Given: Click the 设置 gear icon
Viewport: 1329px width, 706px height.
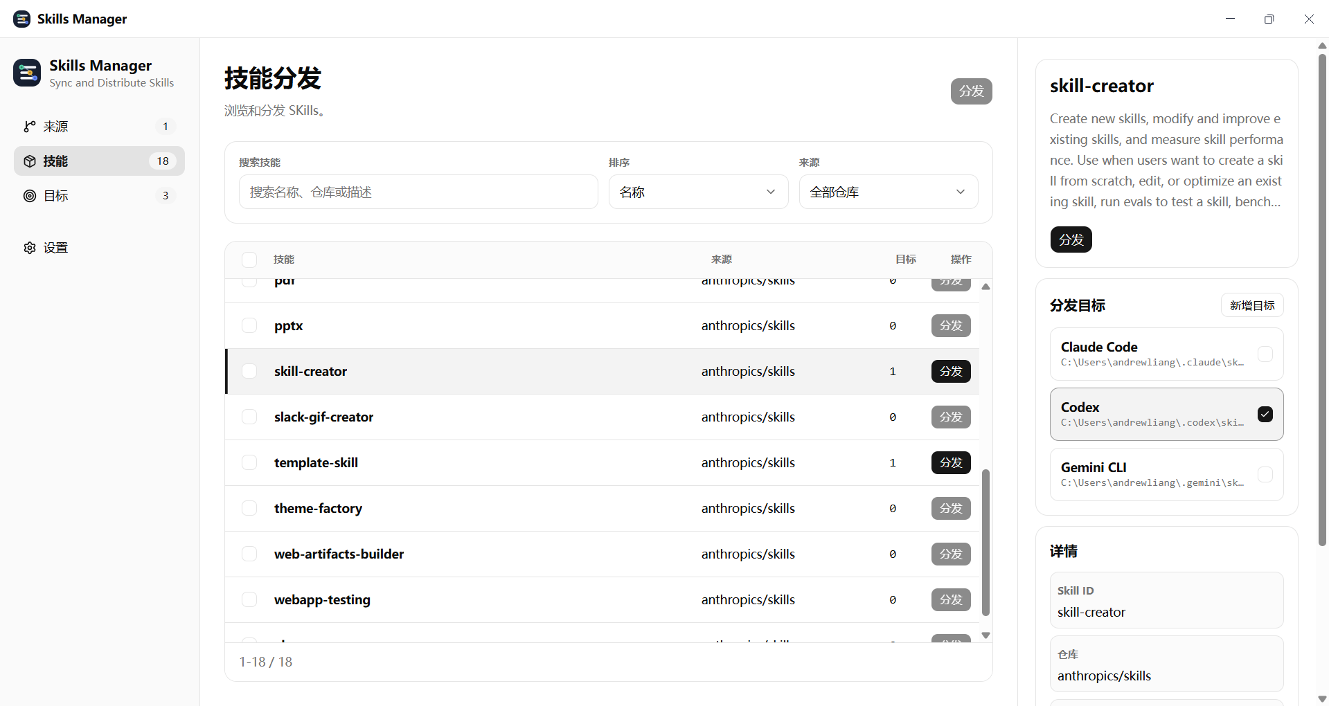Looking at the screenshot, I should [30, 248].
